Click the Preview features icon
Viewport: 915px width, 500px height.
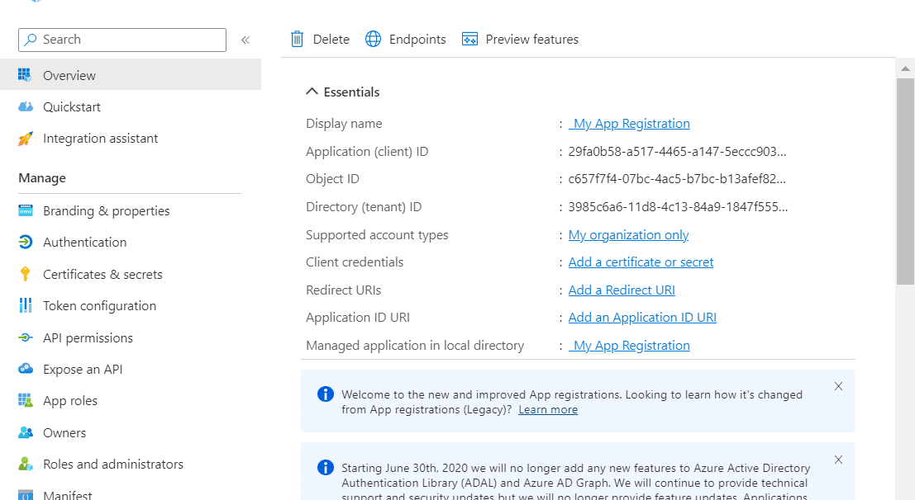(469, 39)
